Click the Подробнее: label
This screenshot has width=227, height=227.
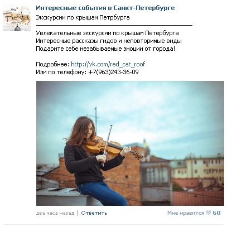click(x=52, y=64)
